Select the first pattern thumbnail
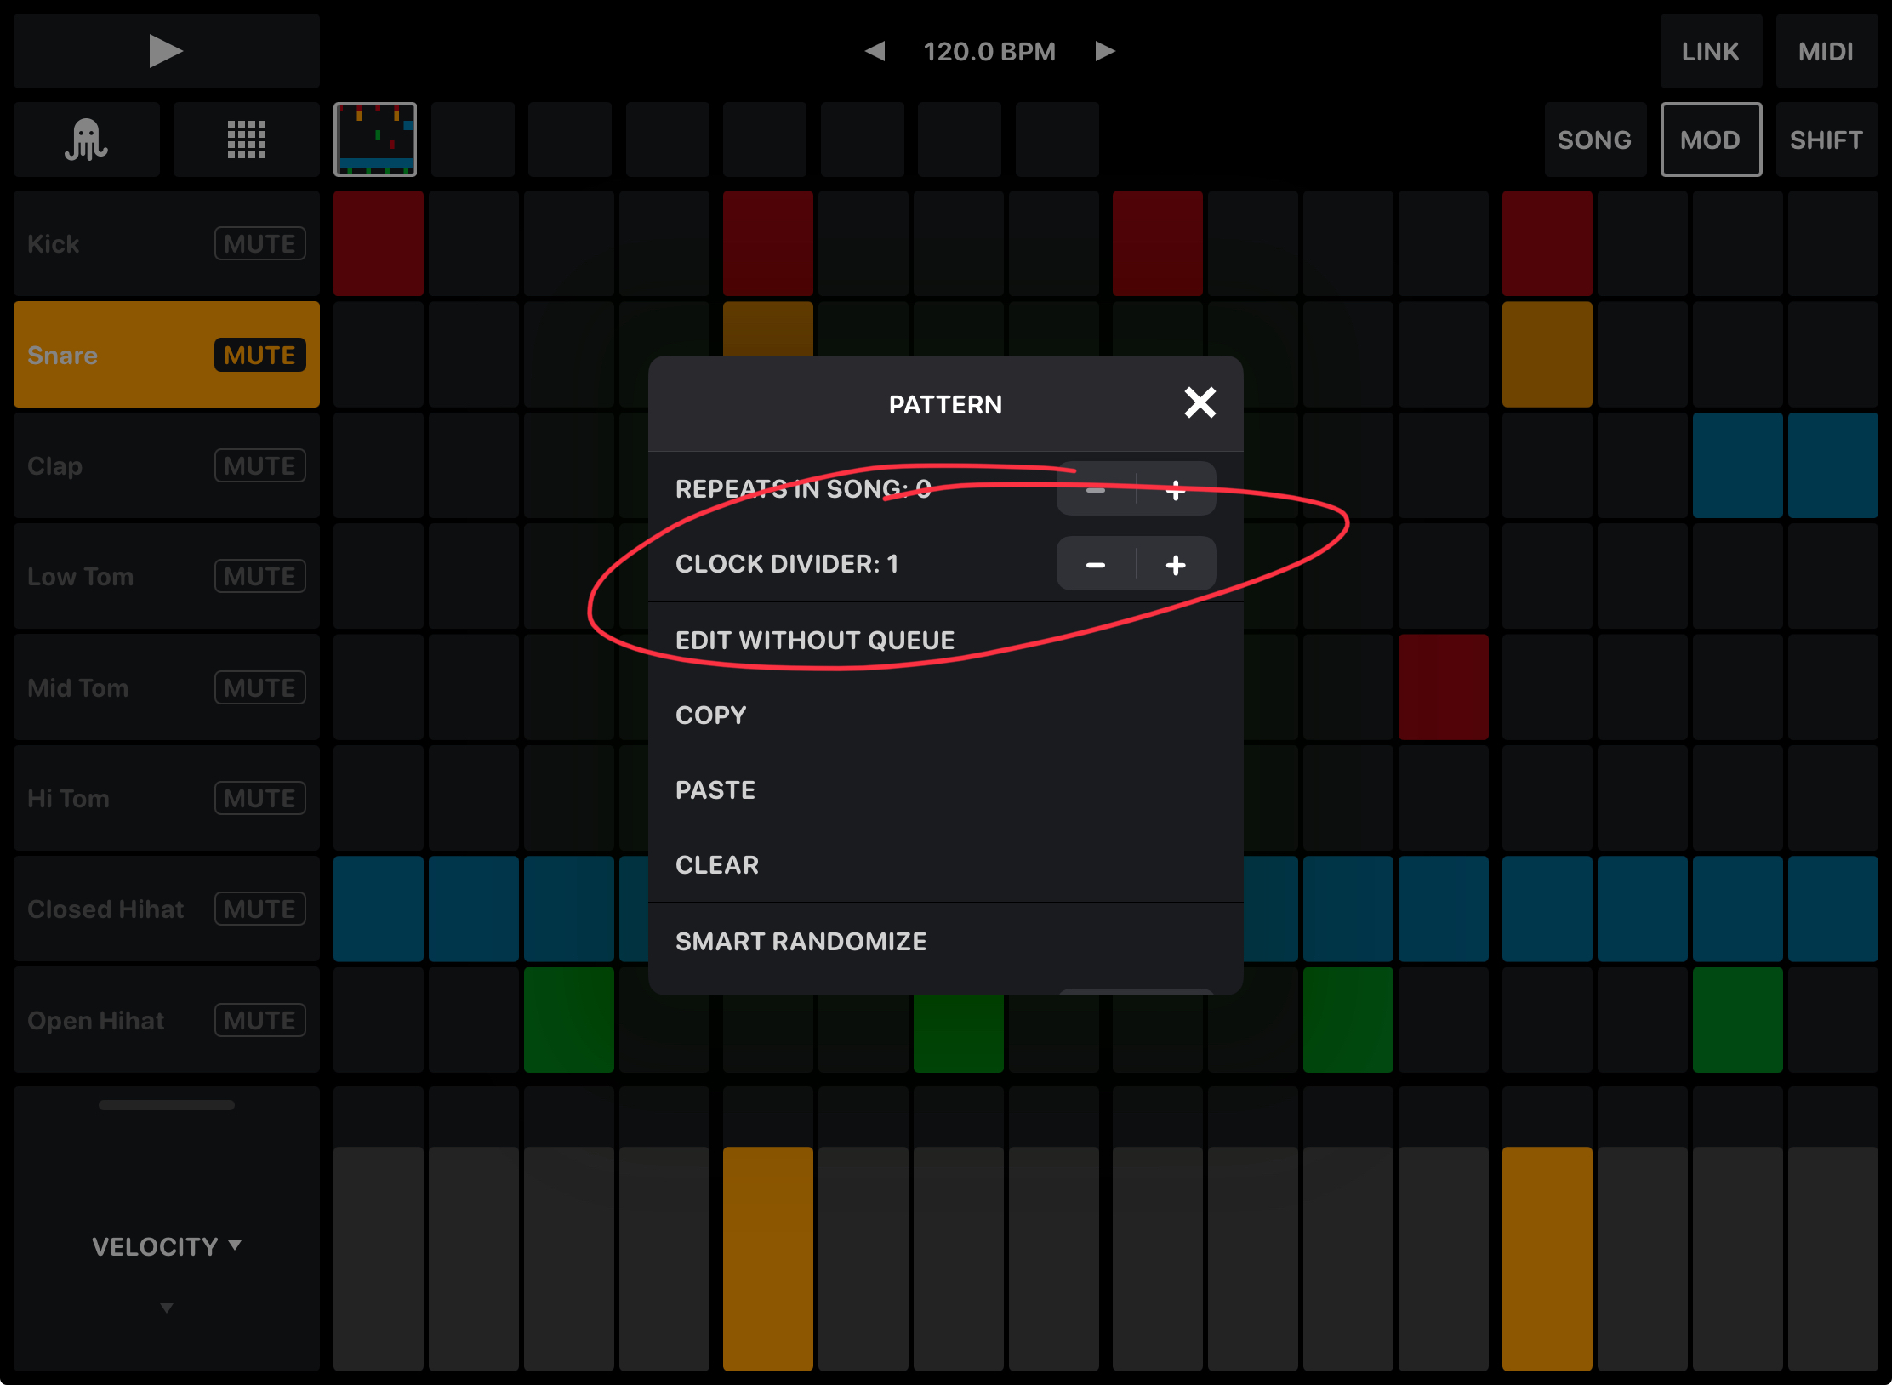The width and height of the screenshot is (1892, 1385). [375, 140]
